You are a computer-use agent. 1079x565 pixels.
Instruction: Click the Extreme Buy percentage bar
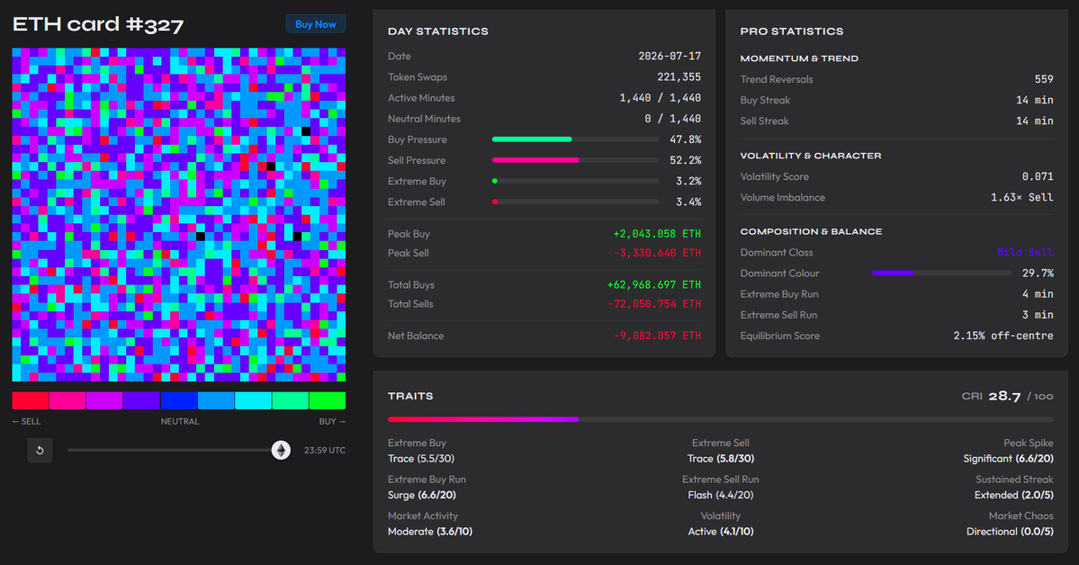[575, 181]
